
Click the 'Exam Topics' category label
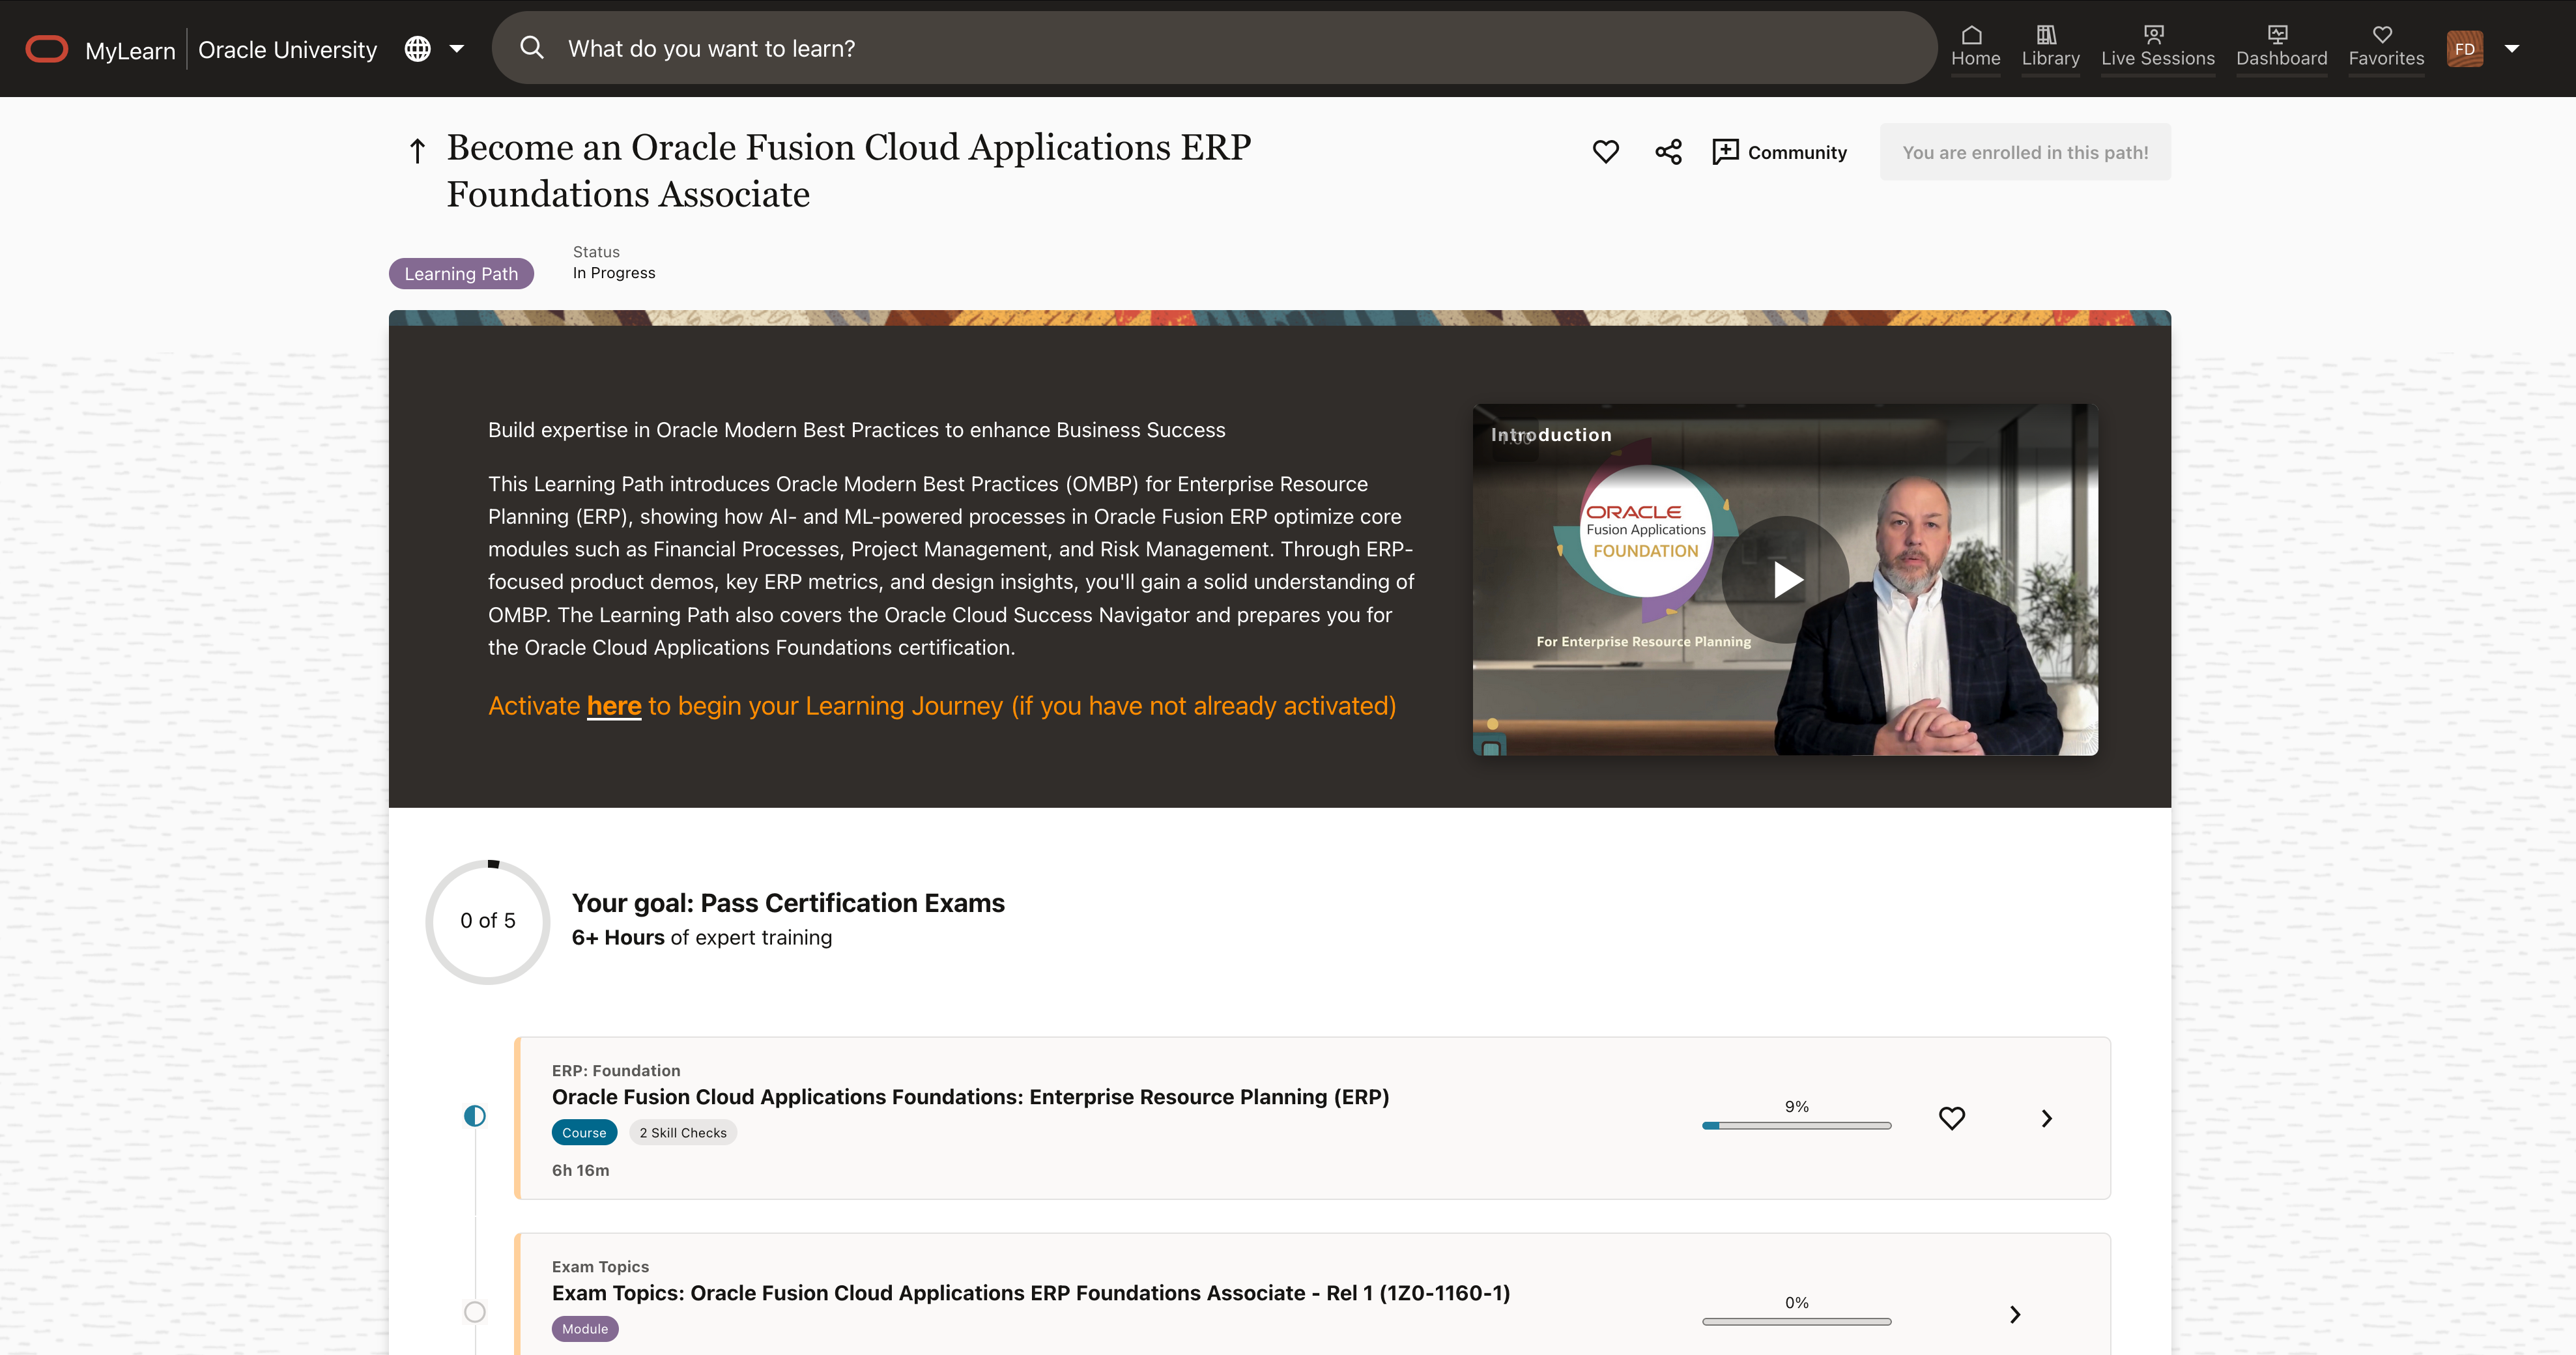[600, 1267]
